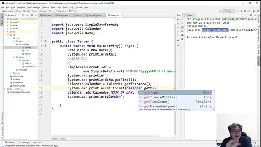Viewport: 261px width, 147px height.
Task: Select getTimeZone() completion suggestion
Action: pos(177,102)
